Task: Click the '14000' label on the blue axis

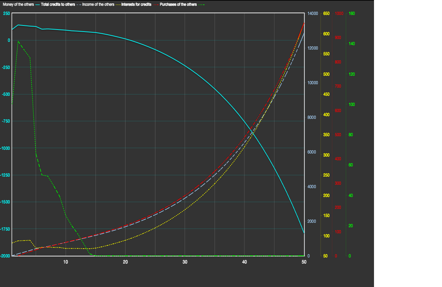Action: point(312,13)
